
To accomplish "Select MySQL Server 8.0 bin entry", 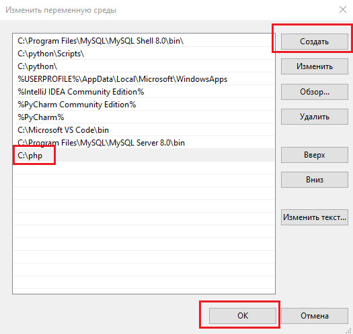I will click(144, 143).
